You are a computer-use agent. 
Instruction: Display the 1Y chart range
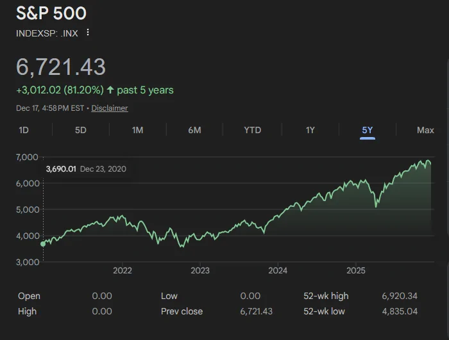[310, 130]
